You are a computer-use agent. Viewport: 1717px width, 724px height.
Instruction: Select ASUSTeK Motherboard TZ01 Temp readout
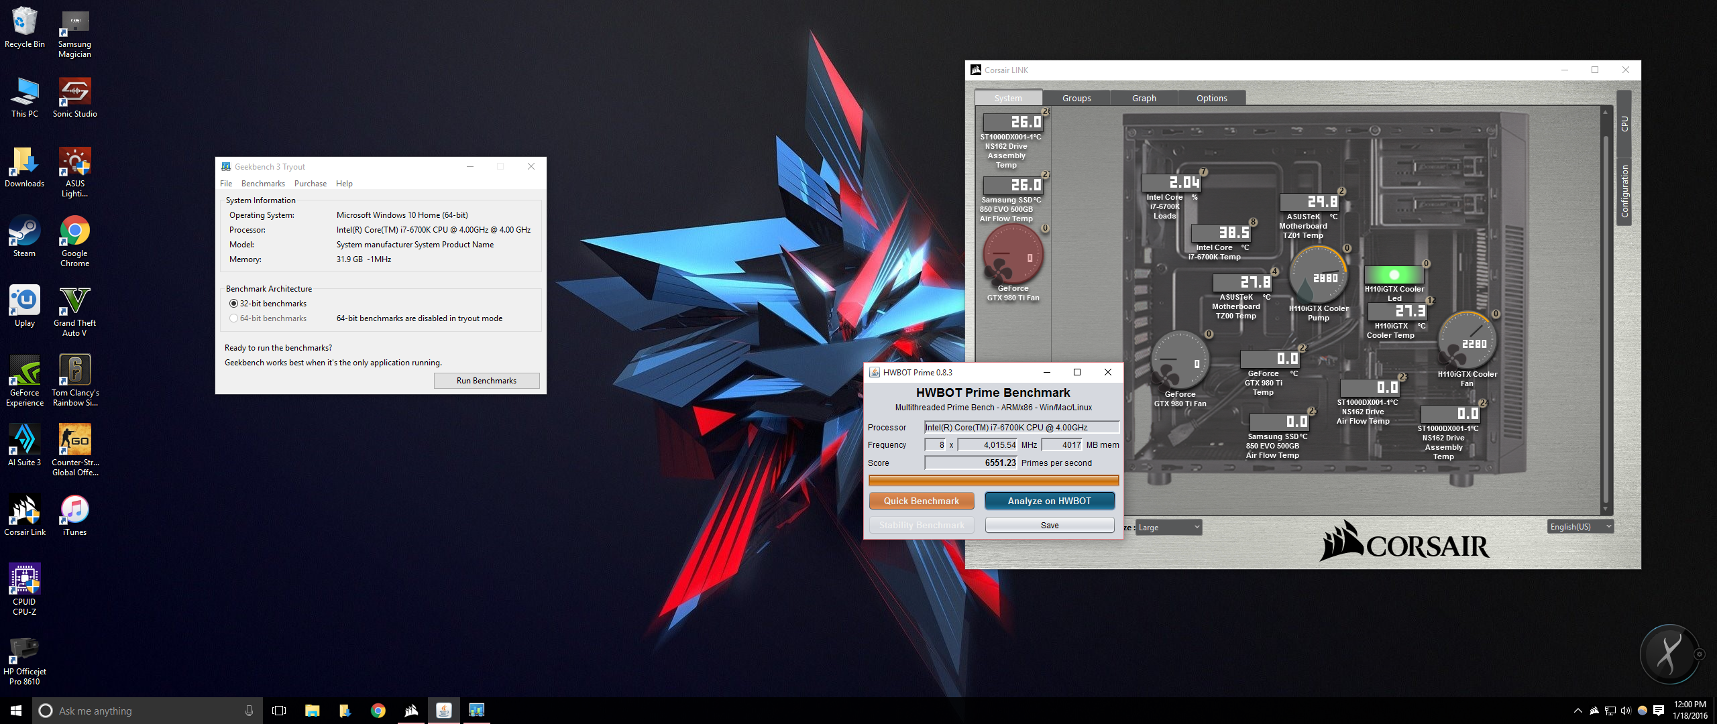[1310, 202]
